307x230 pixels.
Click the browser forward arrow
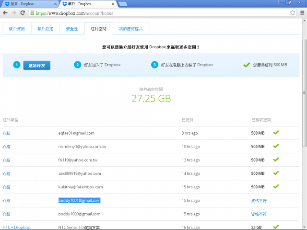(14, 13)
